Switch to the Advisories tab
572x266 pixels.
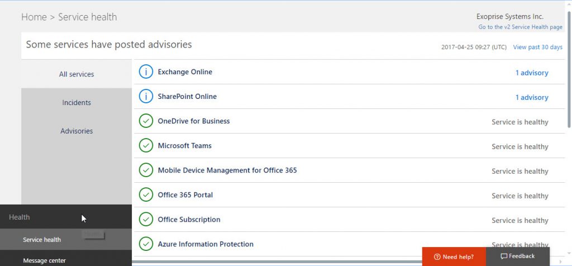coord(77,131)
